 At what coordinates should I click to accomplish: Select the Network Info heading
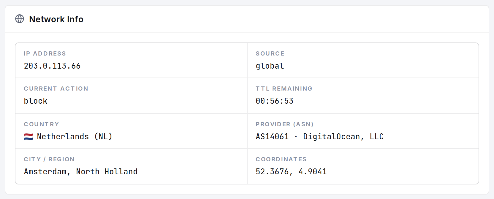point(56,19)
